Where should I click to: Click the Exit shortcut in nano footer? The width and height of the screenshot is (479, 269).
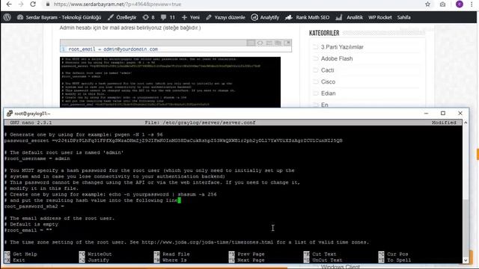(x=15, y=260)
